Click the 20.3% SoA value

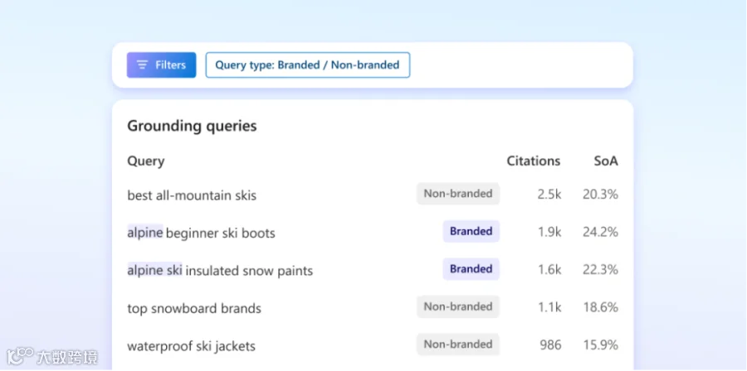pyautogui.click(x=600, y=195)
